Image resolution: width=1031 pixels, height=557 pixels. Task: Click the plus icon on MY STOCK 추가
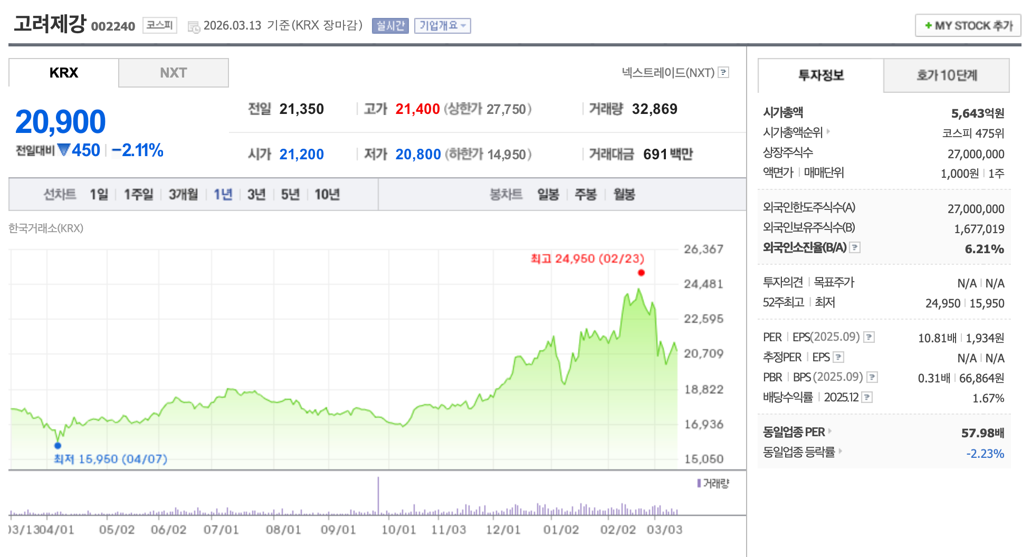click(928, 25)
